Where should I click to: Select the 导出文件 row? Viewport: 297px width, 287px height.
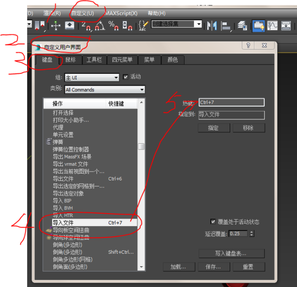coord(90,178)
